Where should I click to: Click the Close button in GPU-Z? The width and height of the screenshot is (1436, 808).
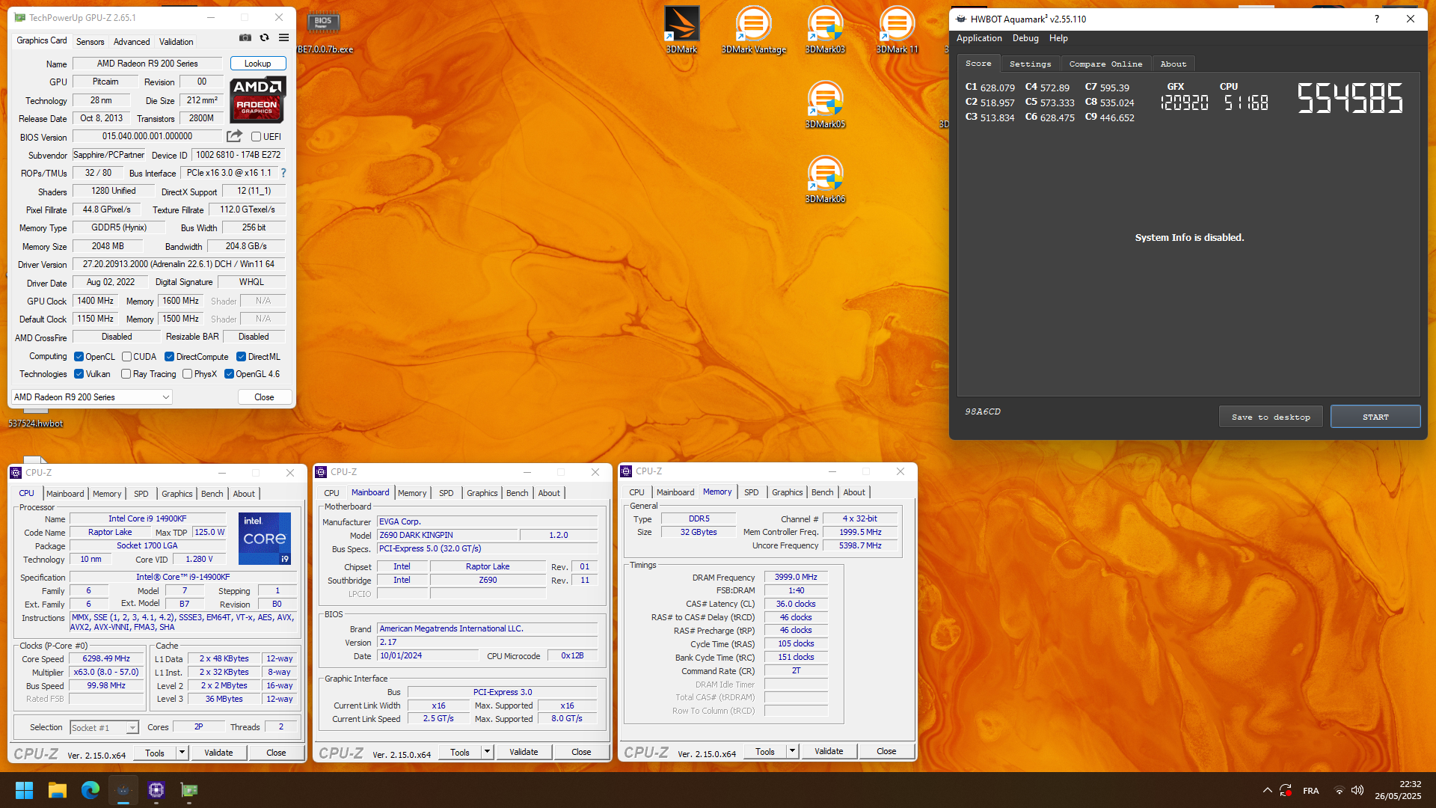(x=264, y=397)
